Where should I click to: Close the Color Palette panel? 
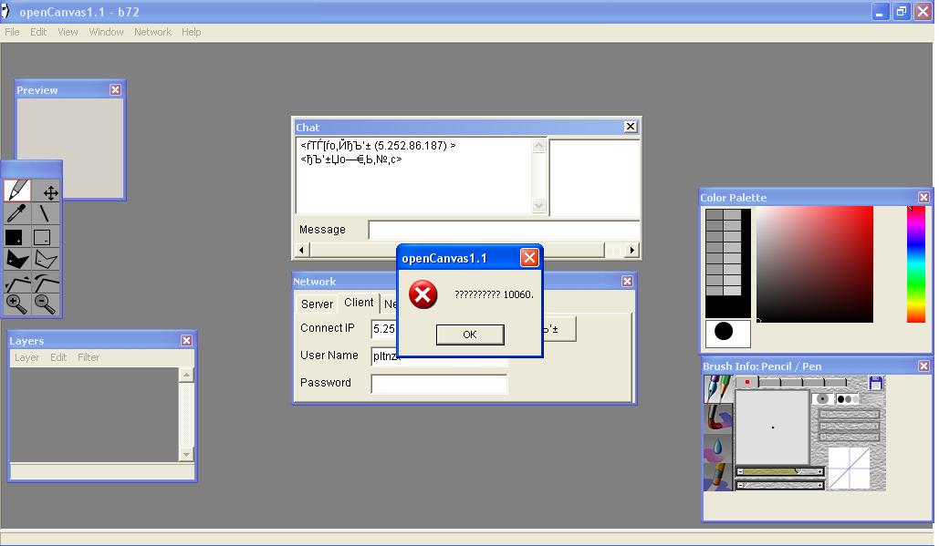point(923,197)
